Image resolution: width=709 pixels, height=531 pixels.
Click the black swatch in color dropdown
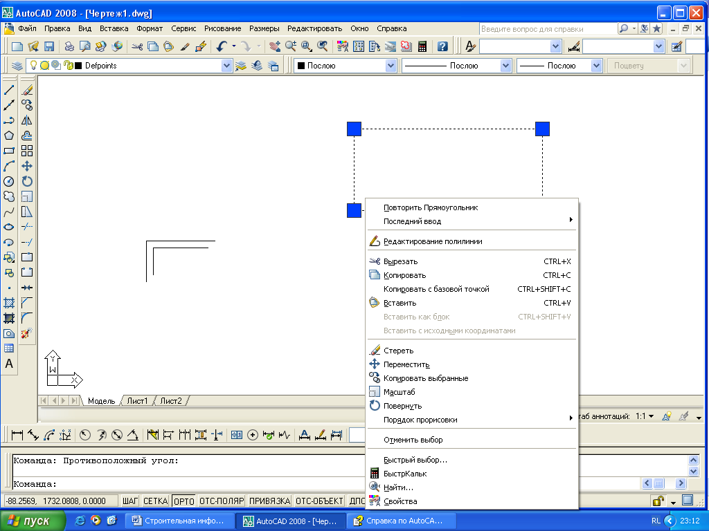301,66
